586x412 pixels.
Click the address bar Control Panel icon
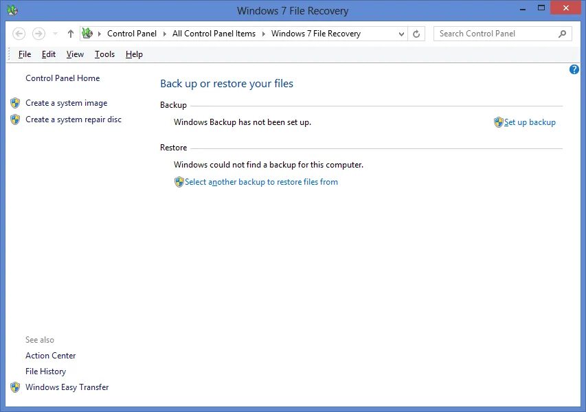tap(87, 33)
